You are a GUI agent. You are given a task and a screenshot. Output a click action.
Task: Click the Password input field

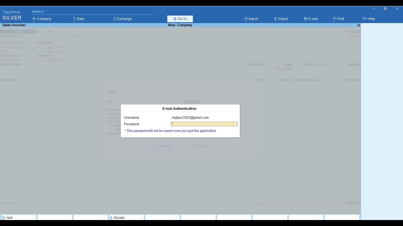(204, 124)
